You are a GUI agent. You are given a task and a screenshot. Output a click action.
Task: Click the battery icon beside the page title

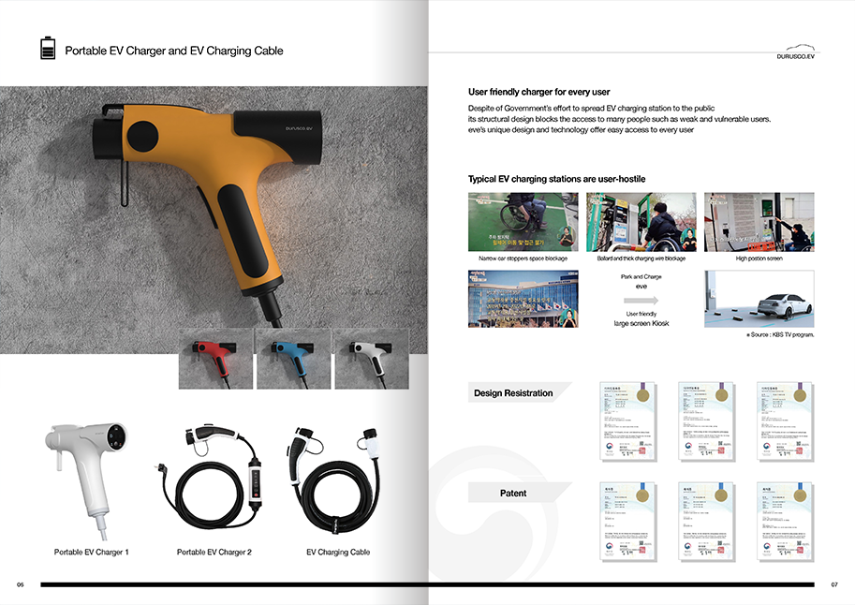pyautogui.click(x=48, y=49)
